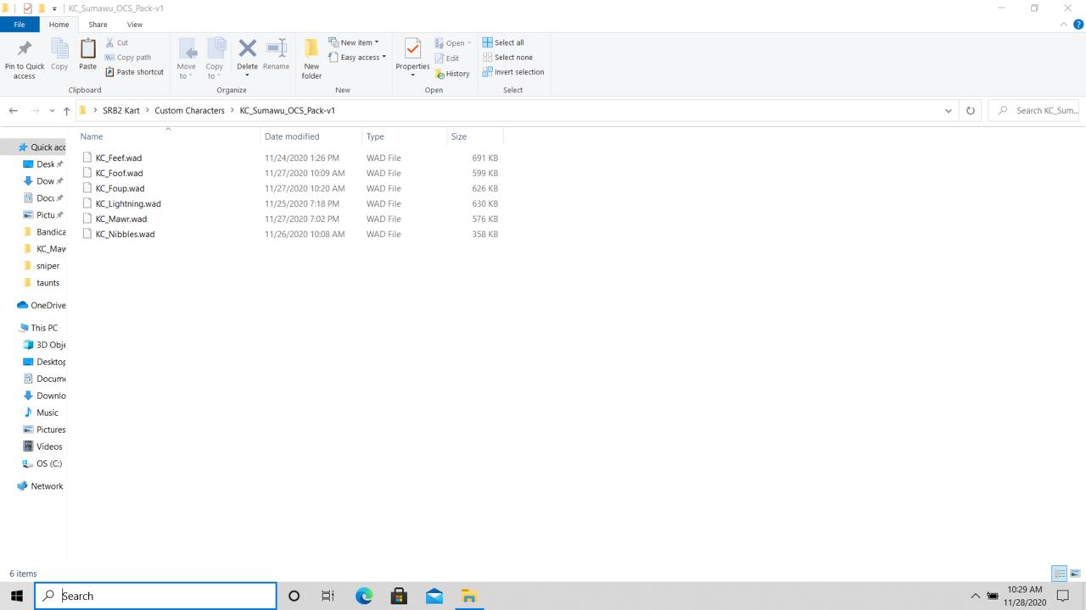Click Cut in Clipboard group

pos(116,42)
